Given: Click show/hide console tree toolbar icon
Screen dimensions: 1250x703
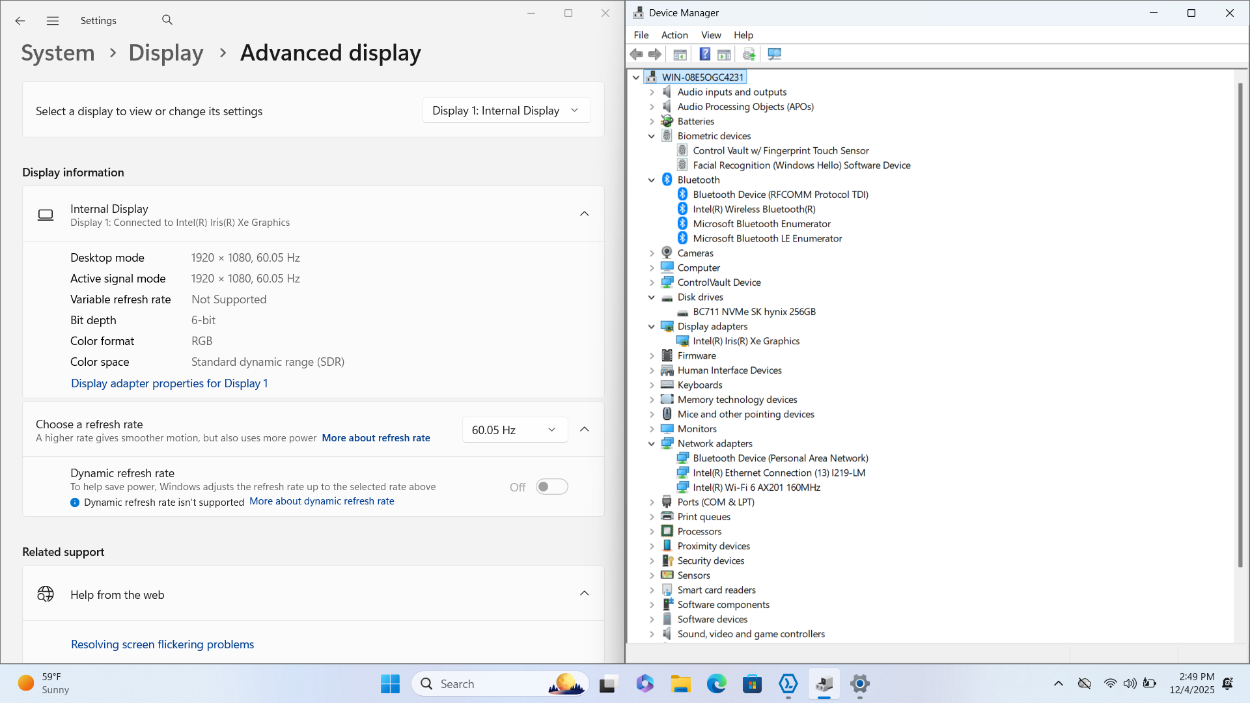Looking at the screenshot, I should 680,54.
